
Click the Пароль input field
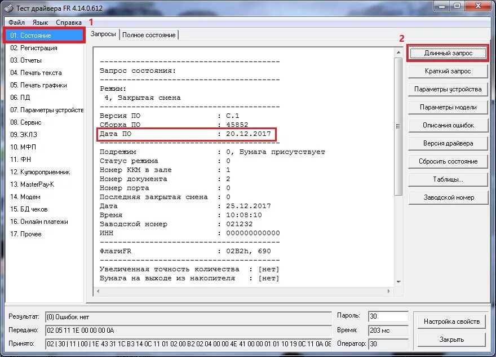(388, 316)
